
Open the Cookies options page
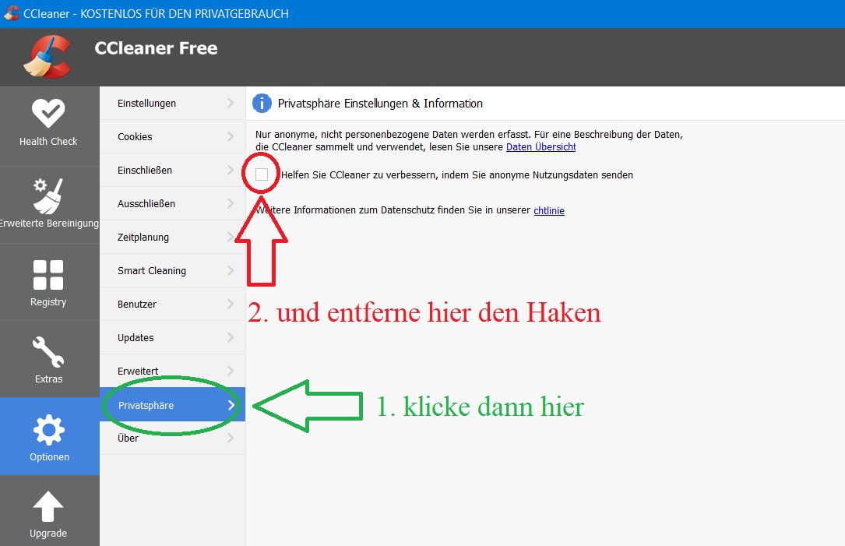[x=172, y=136]
